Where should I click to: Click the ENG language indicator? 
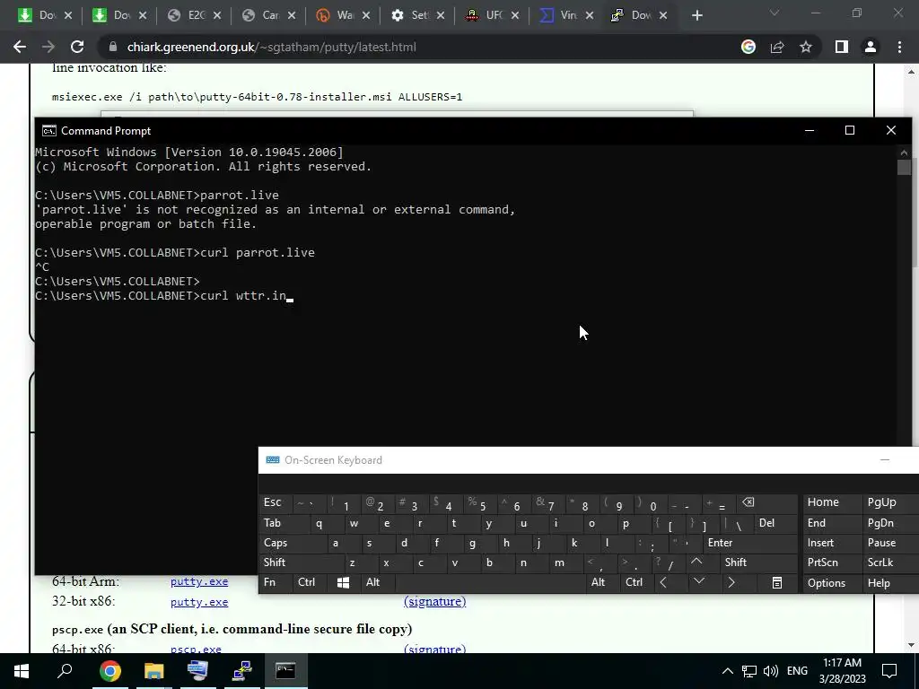(x=797, y=671)
